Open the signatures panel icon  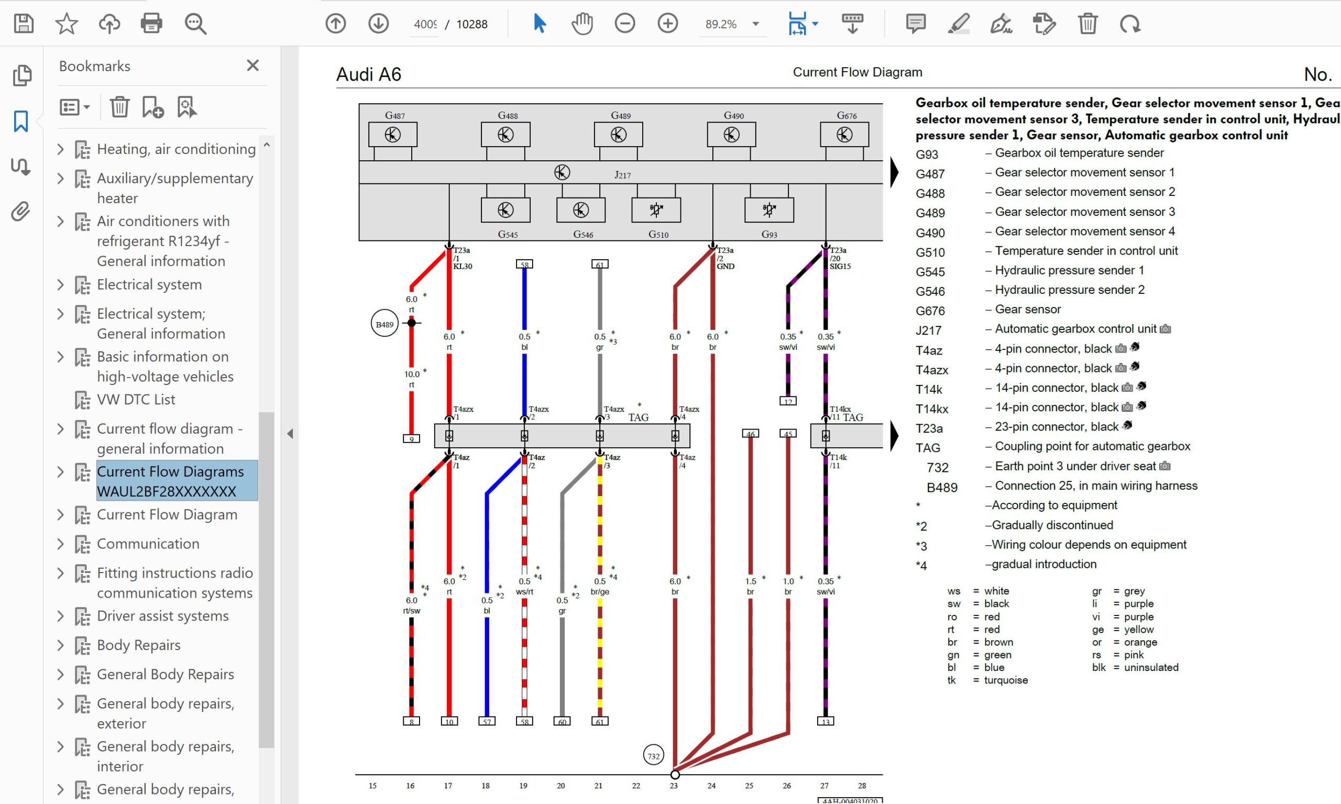[21, 167]
